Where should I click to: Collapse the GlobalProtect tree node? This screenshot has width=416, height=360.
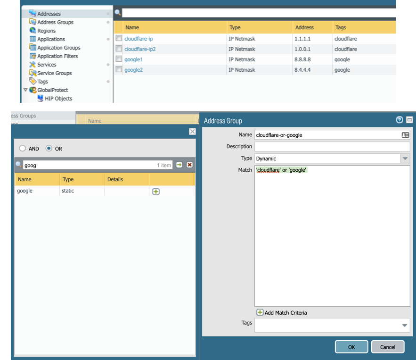[x=25, y=90]
